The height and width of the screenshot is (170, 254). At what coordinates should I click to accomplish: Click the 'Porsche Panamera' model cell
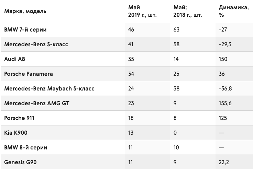29,74
